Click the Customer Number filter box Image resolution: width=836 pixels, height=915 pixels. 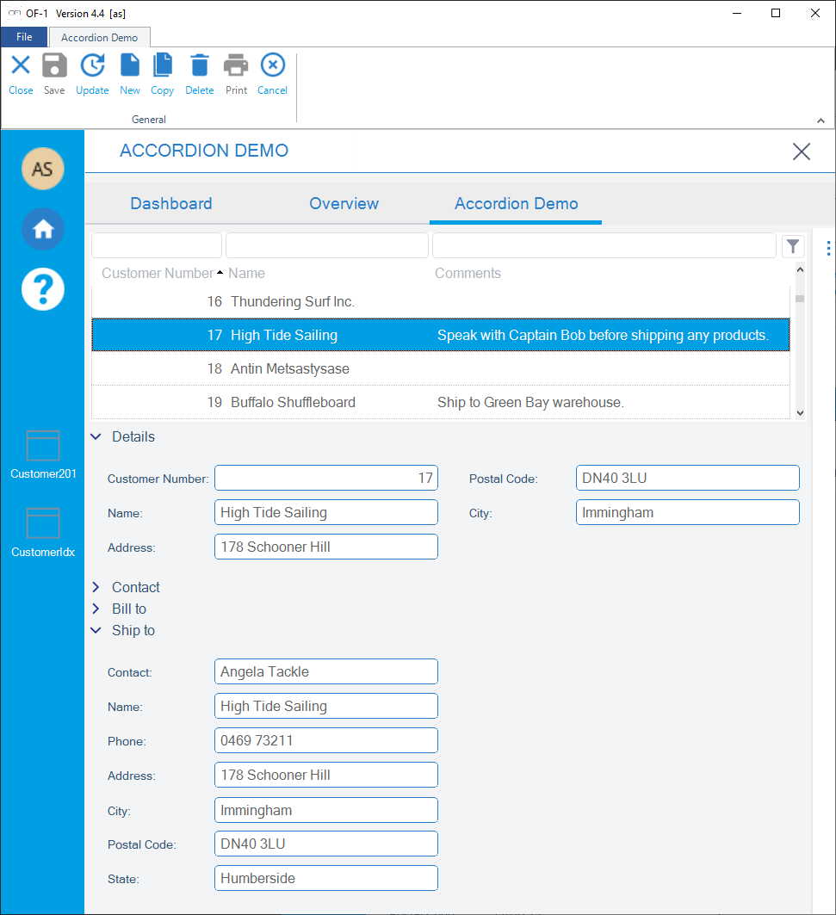[x=157, y=245]
